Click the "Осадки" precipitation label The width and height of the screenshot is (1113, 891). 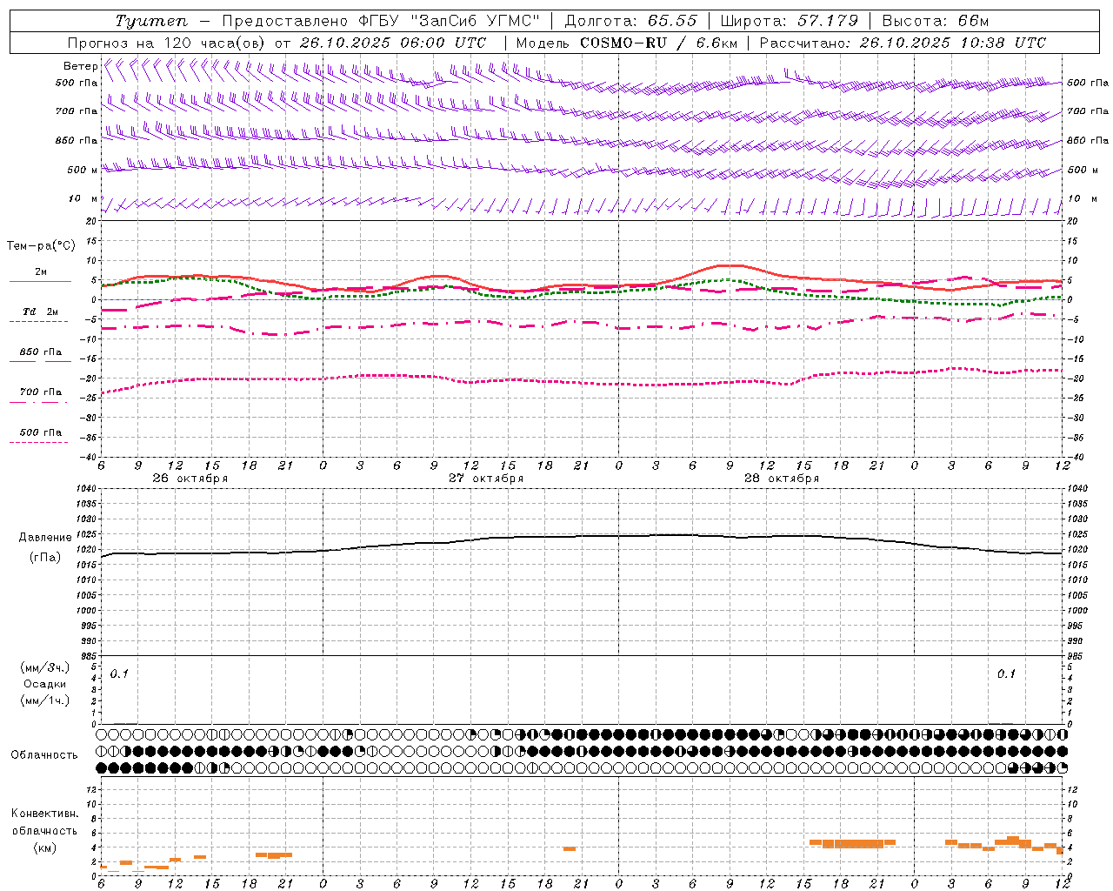point(45,684)
